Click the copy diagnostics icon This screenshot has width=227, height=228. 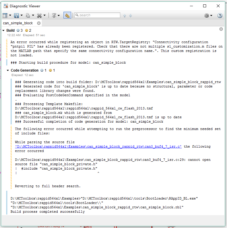(28, 16)
